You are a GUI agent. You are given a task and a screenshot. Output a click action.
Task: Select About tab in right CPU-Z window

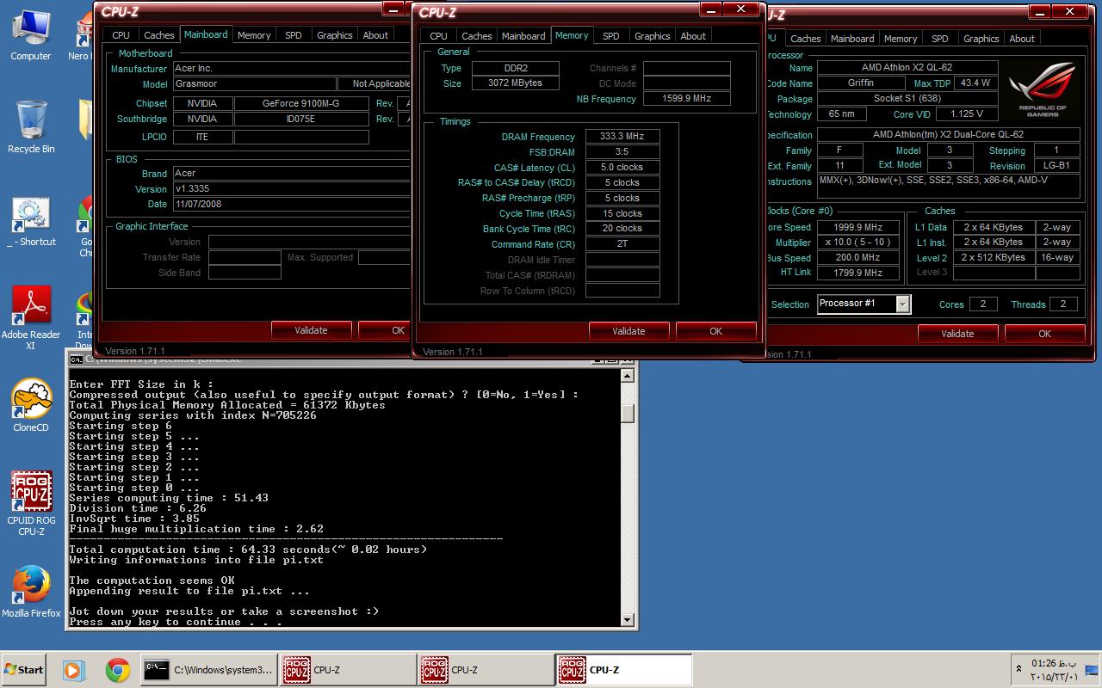1022,39
